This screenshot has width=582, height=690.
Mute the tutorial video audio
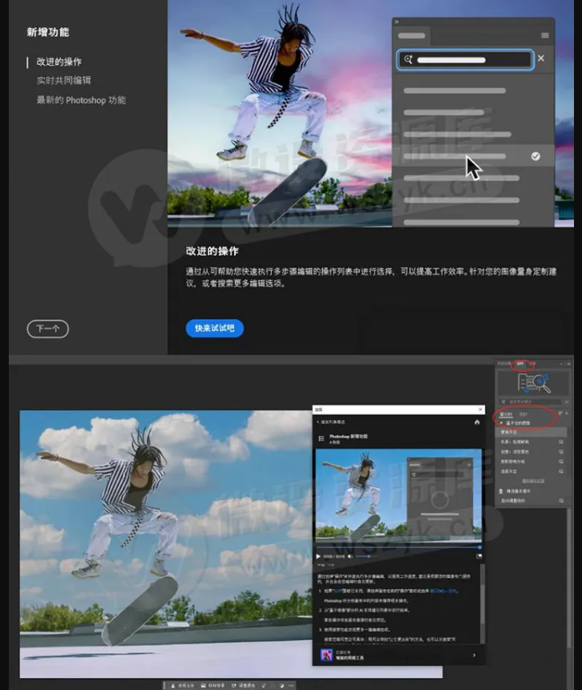point(350,556)
